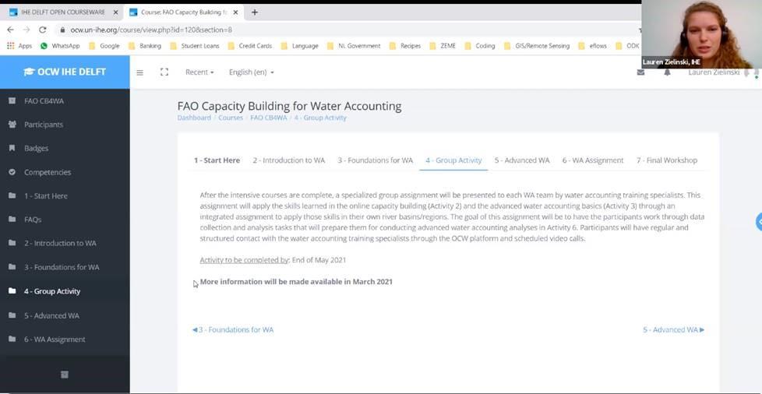Go to Courses breadcrumb link
762x394 pixels.
tap(231, 118)
